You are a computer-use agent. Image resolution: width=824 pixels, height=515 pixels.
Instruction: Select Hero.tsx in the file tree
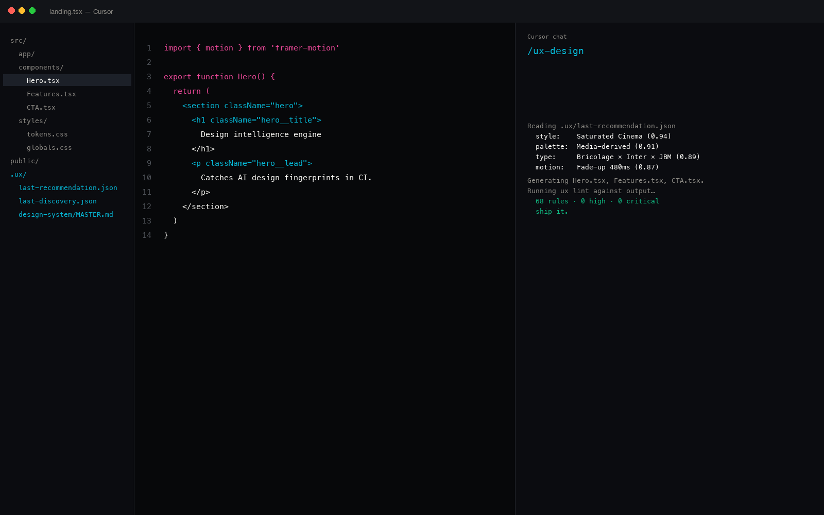pos(67,80)
